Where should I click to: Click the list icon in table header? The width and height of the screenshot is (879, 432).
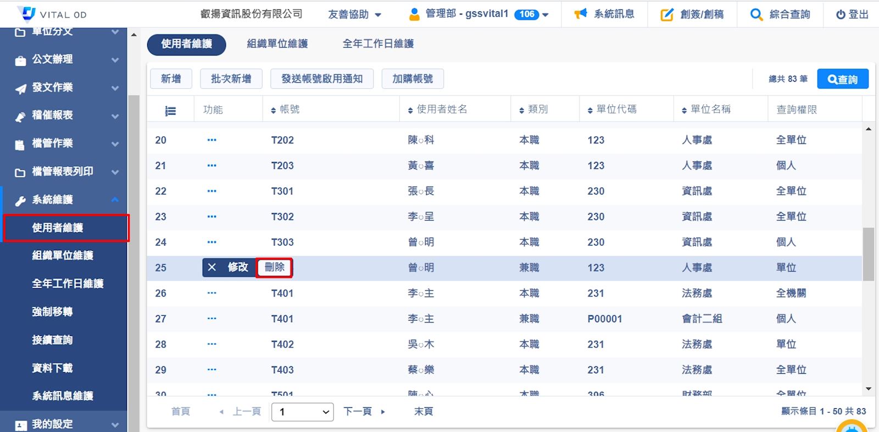click(170, 111)
